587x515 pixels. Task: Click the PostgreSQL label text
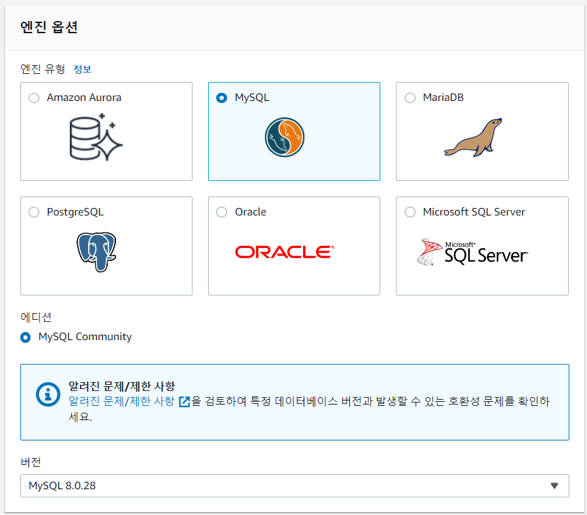(x=75, y=212)
